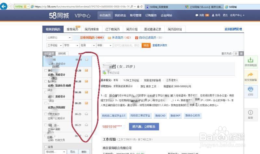Click the padlock security icon in address bar
The width and height of the screenshot is (260, 154).
point(138,6)
